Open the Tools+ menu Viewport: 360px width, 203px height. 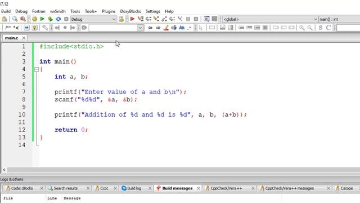tap(91, 11)
